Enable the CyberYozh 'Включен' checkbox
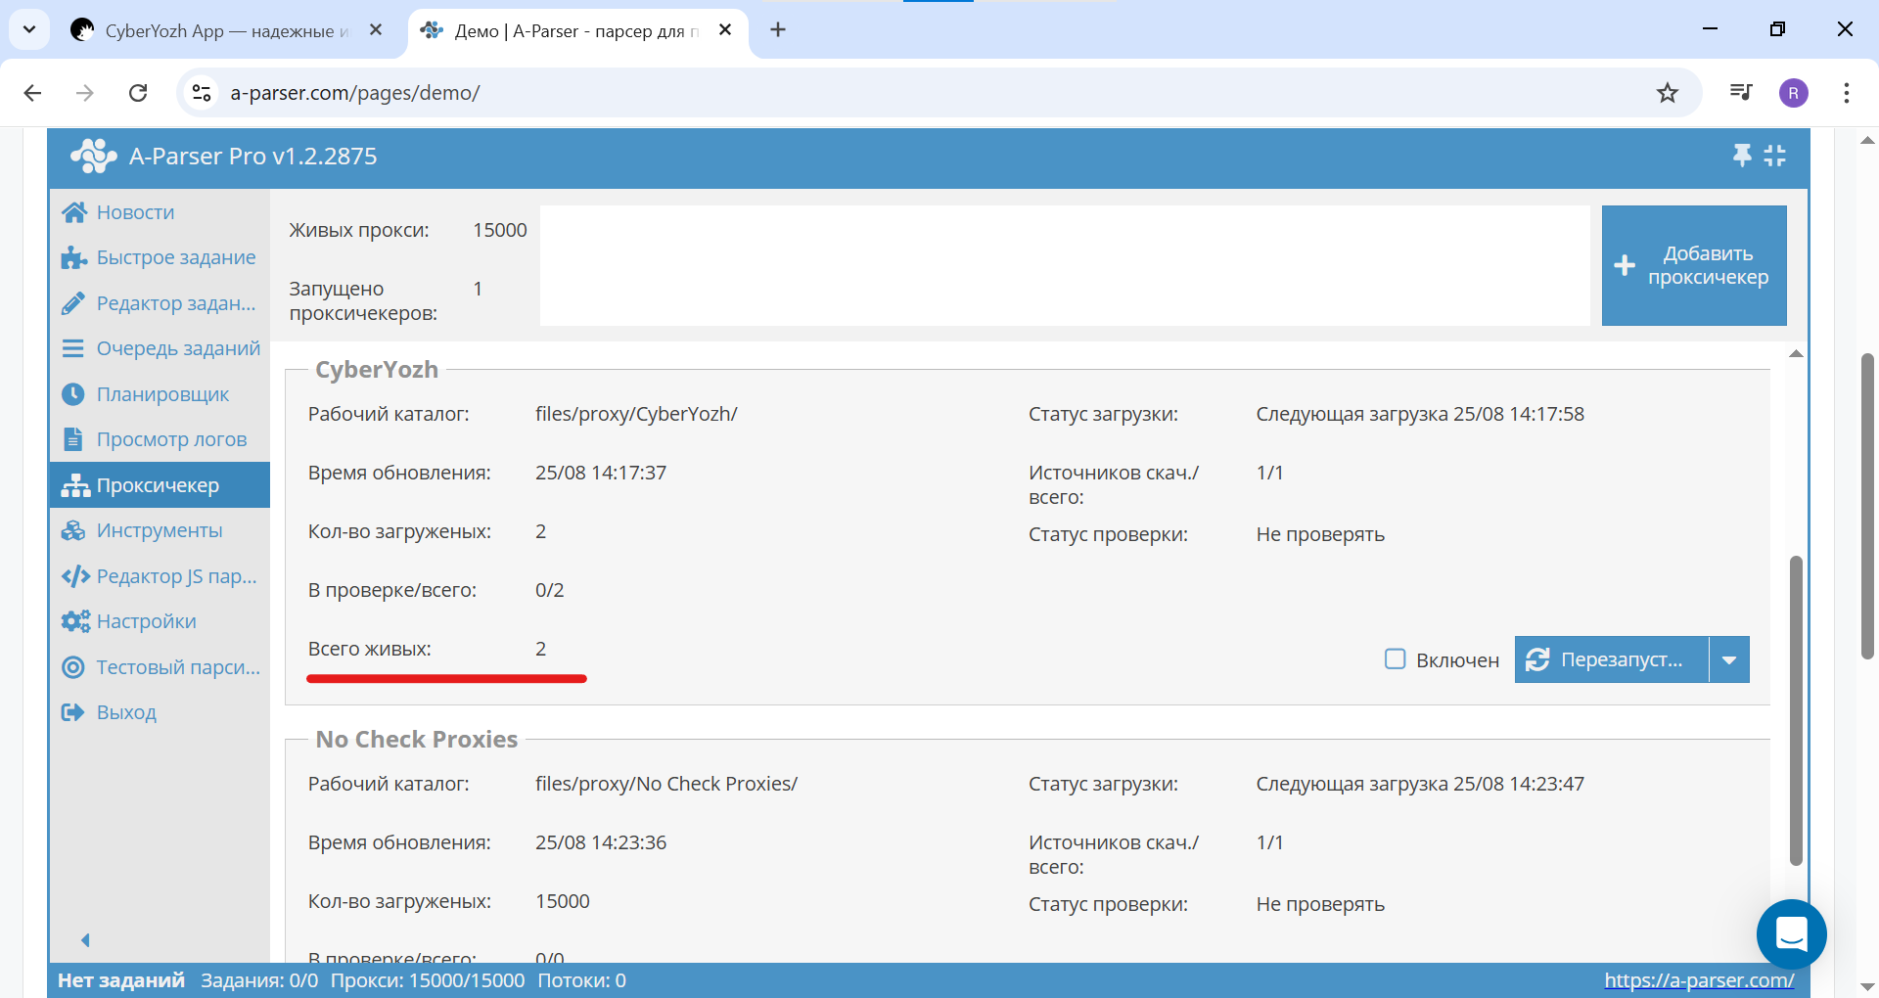 click(x=1396, y=659)
